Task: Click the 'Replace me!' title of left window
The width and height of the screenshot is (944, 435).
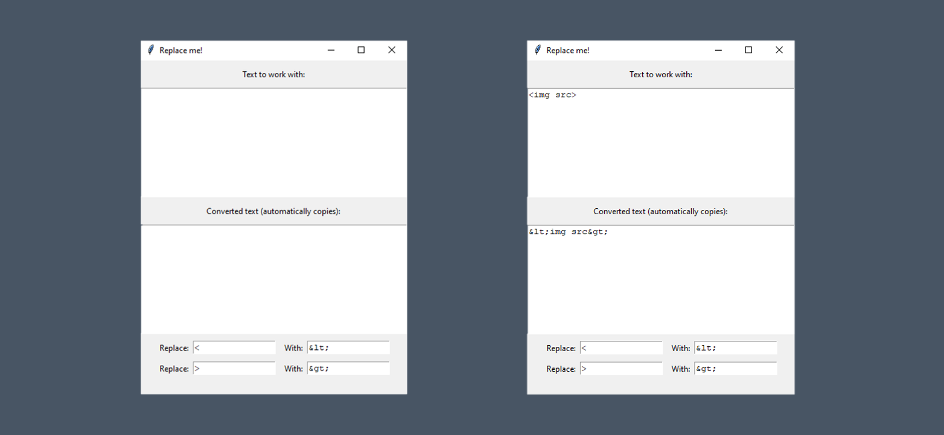Action: [181, 50]
